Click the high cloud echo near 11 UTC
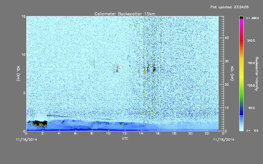The height and width of the screenshot is (164, 263). [117, 69]
